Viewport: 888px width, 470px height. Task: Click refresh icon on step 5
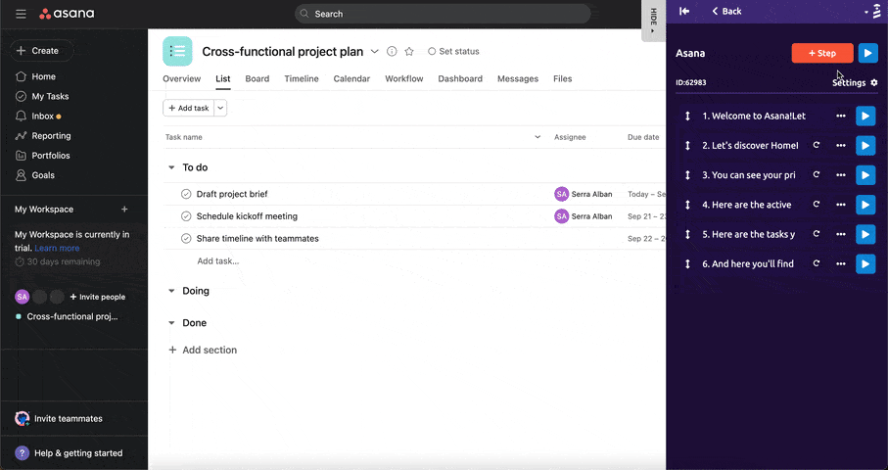point(817,233)
